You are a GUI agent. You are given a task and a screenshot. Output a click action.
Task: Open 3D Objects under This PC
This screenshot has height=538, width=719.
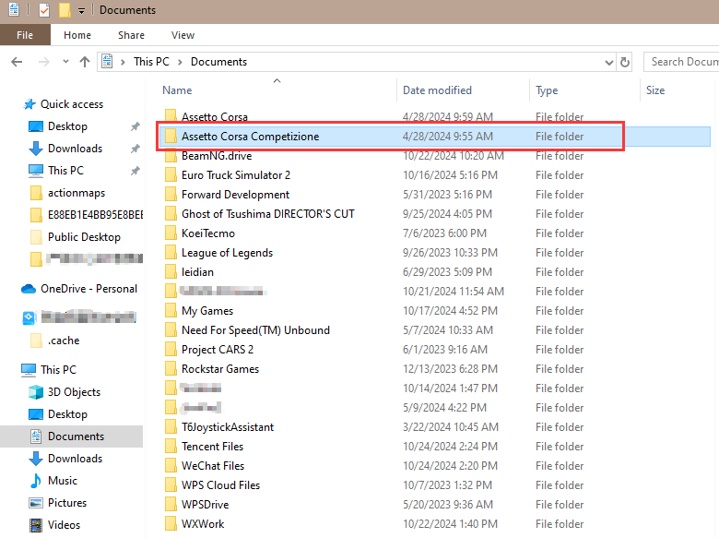(x=75, y=392)
